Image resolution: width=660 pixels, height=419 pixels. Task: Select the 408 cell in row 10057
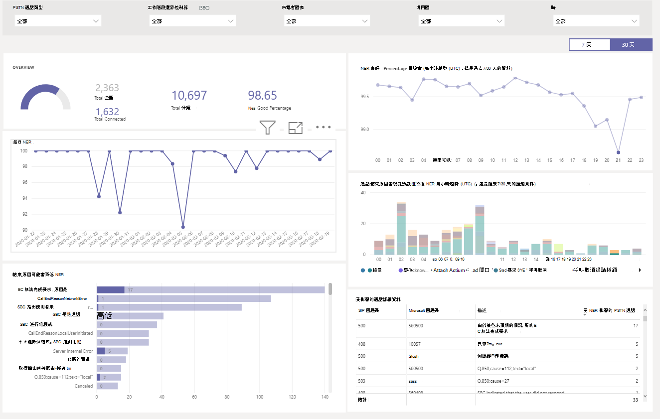tap(362, 344)
